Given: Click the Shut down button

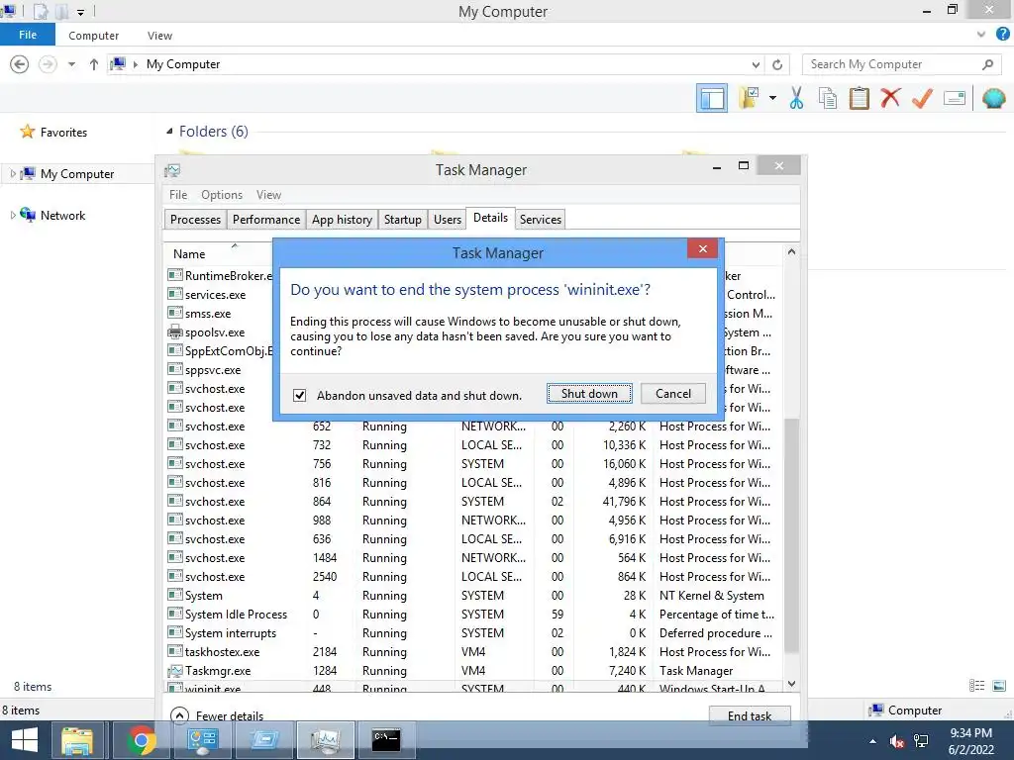Looking at the screenshot, I should [589, 394].
